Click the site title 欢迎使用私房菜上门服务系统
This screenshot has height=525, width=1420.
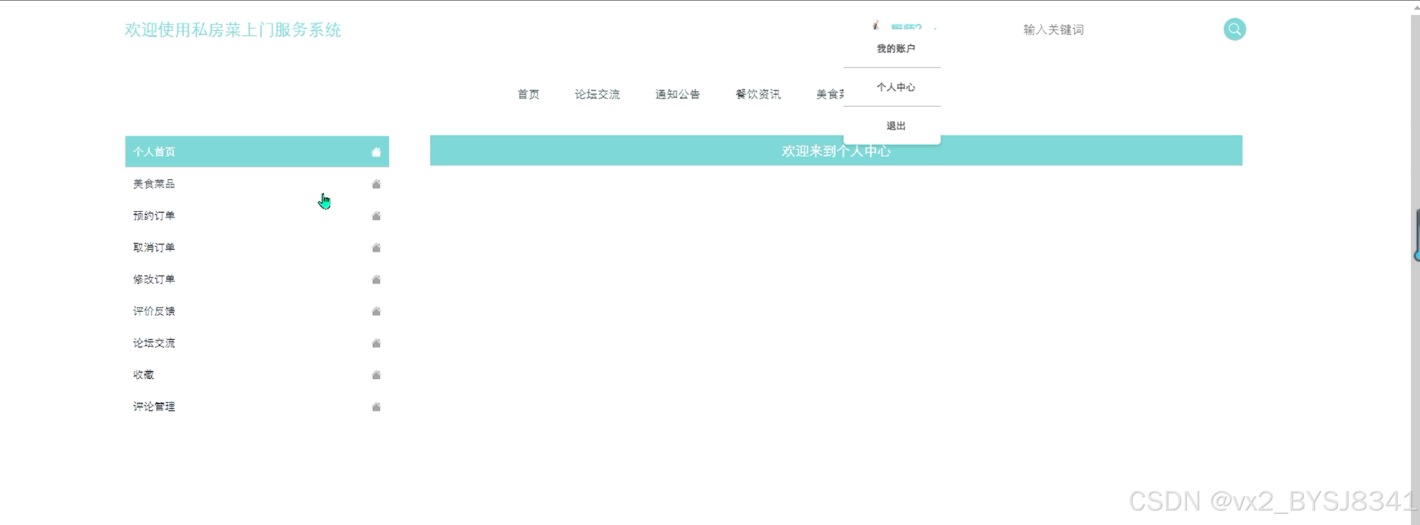pos(232,30)
